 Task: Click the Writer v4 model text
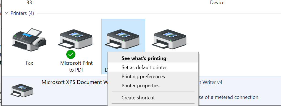[x=210, y=82]
